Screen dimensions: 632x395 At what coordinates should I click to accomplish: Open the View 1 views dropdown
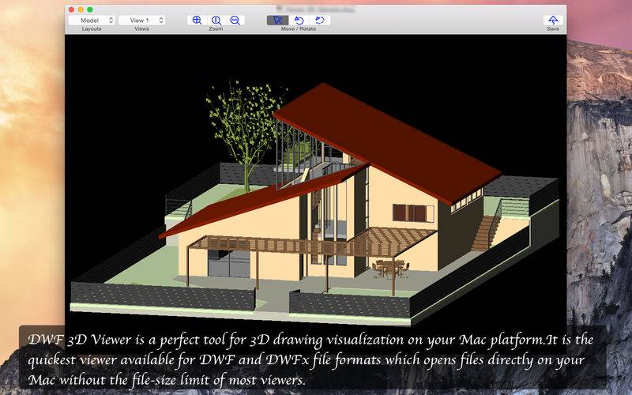click(141, 21)
